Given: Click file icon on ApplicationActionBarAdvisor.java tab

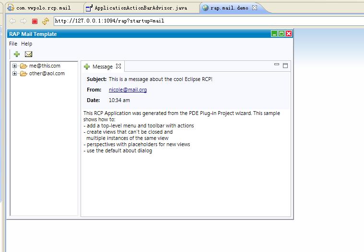Looking at the screenshot, I should click(89, 8).
